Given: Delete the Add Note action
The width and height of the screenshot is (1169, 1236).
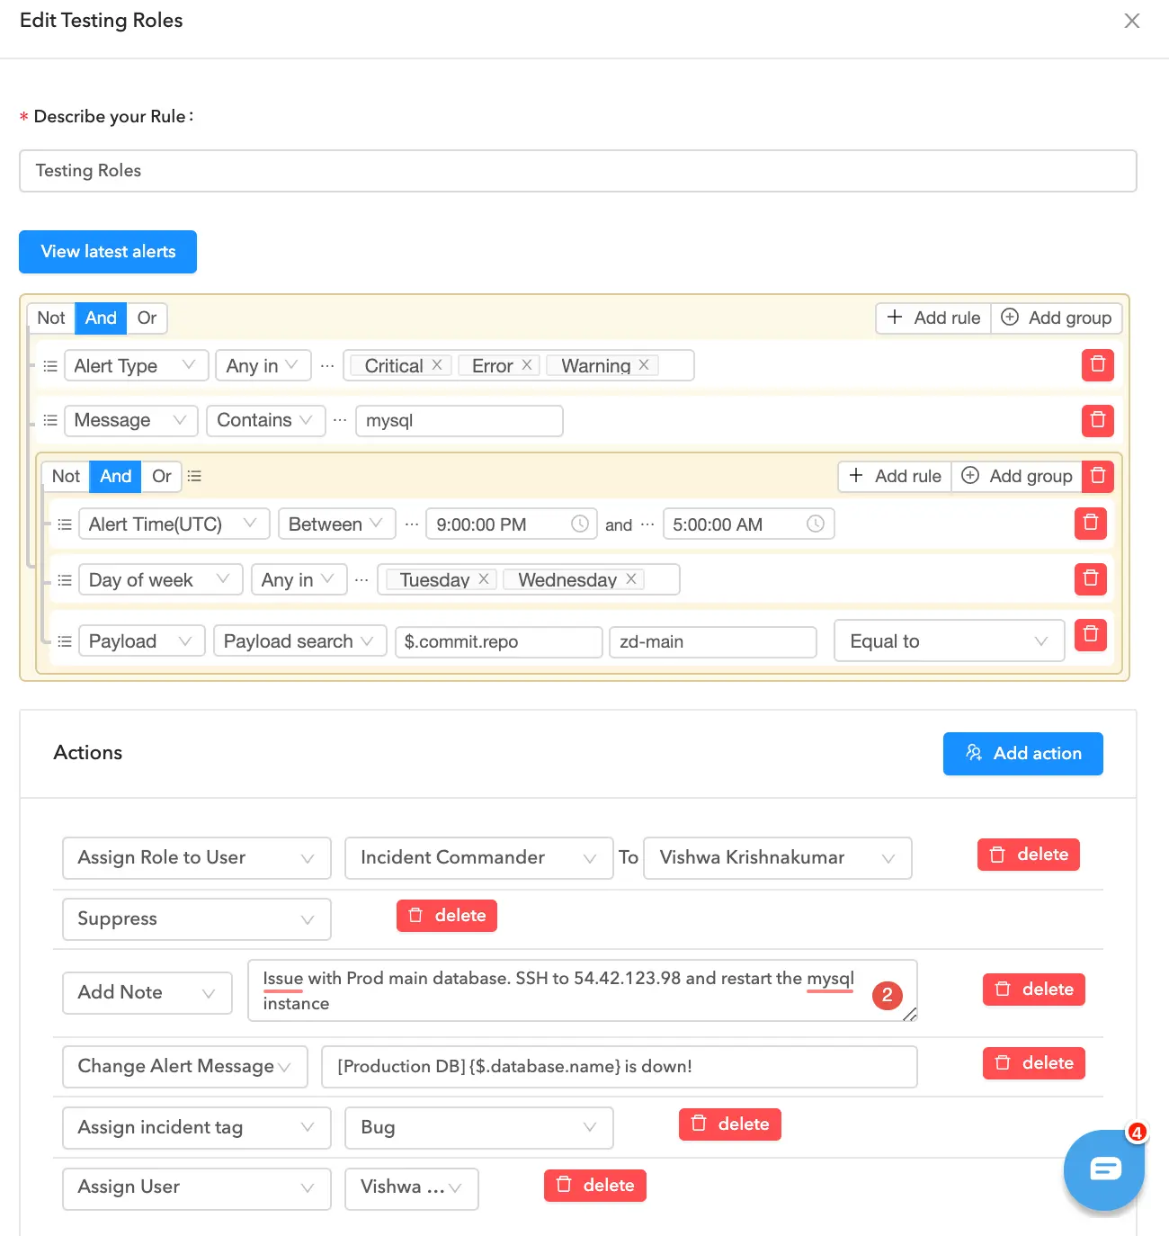Looking at the screenshot, I should [1034, 989].
